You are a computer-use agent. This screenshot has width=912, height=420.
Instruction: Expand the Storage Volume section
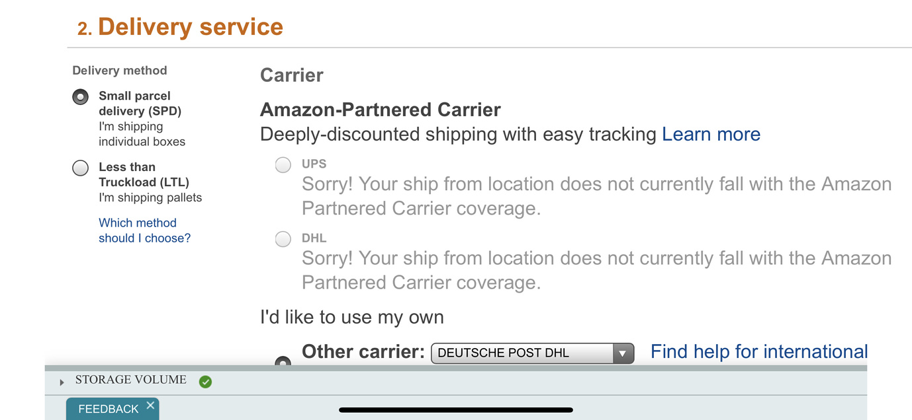tap(130, 380)
